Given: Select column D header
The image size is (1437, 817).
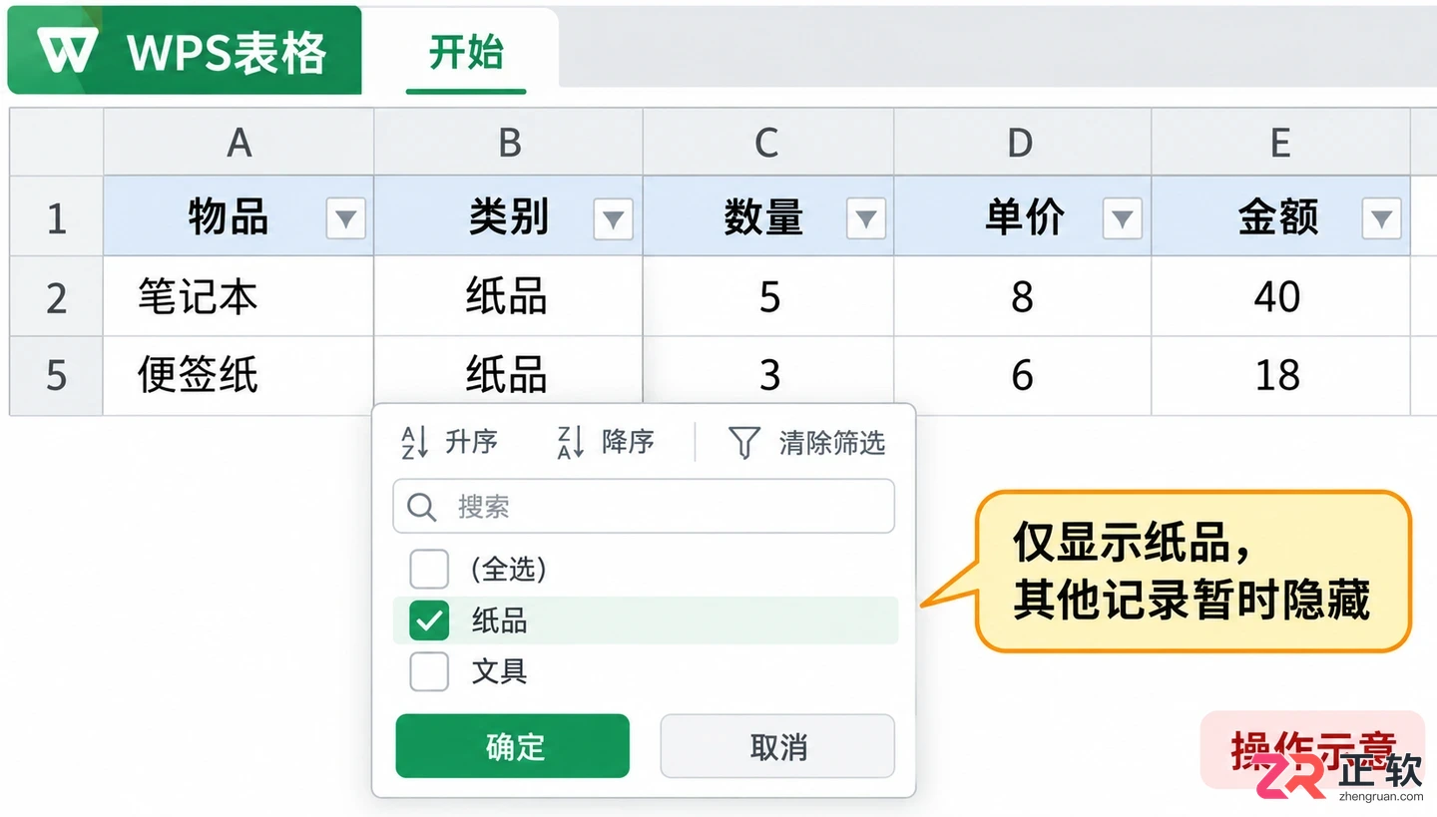Looking at the screenshot, I should tap(1023, 143).
